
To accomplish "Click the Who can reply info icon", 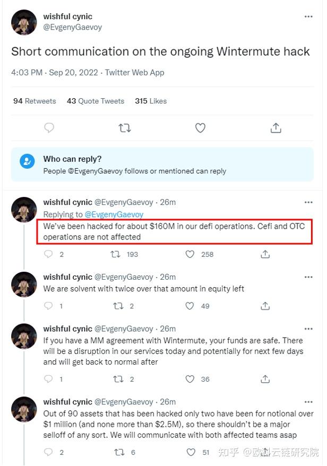I will point(27,161).
